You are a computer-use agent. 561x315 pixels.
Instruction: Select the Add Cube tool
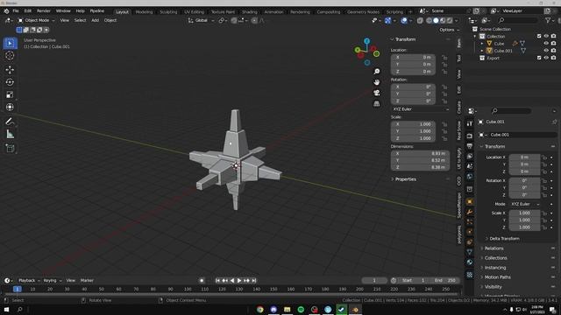click(x=10, y=148)
